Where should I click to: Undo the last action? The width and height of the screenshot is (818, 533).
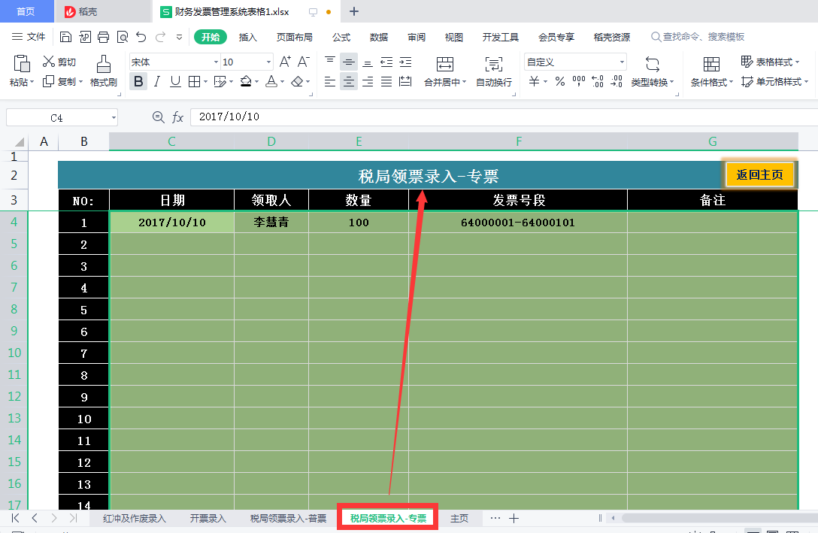tap(141, 37)
